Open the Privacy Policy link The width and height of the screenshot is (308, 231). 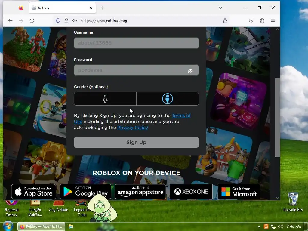pyautogui.click(x=133, y=128)
